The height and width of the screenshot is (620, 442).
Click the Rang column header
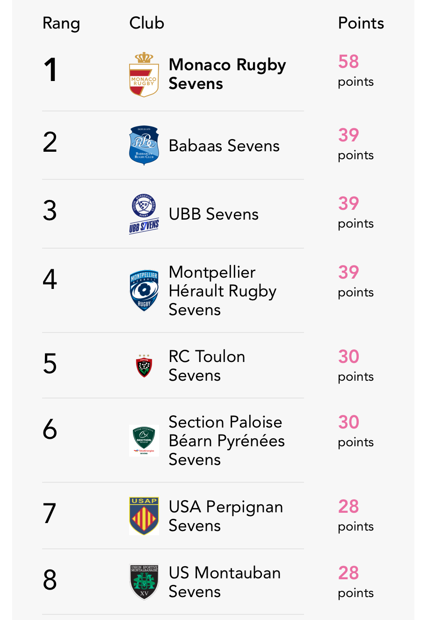click(61, 23)
